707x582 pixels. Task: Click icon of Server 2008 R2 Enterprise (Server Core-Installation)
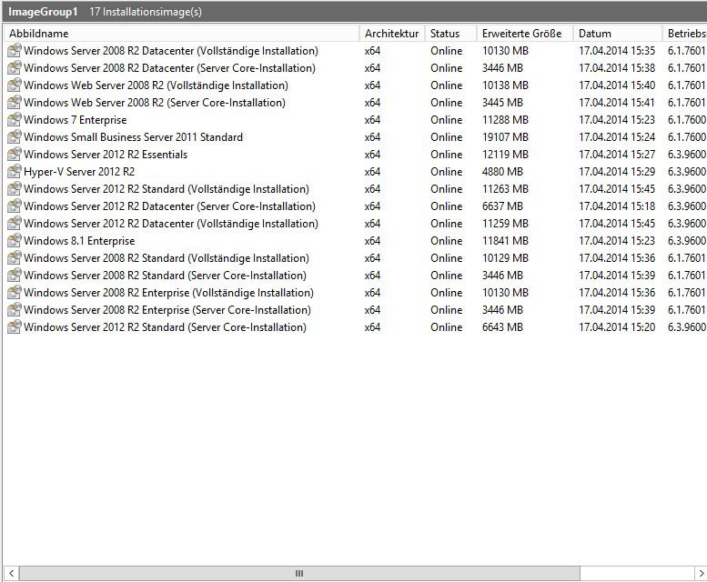point(15,309)
